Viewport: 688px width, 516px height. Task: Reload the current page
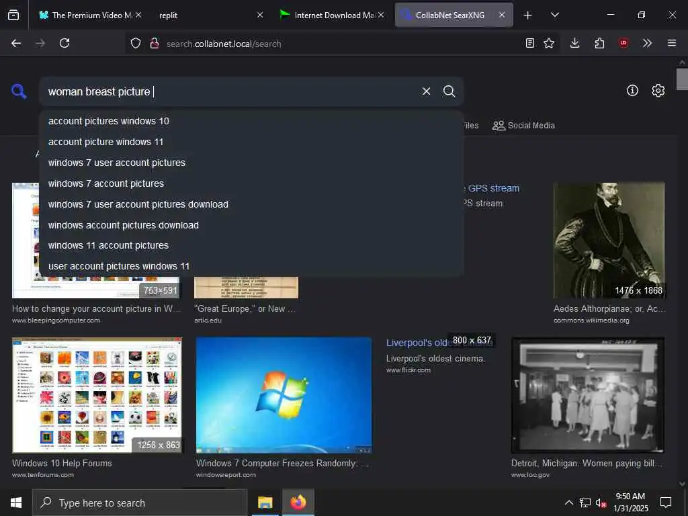64,43
